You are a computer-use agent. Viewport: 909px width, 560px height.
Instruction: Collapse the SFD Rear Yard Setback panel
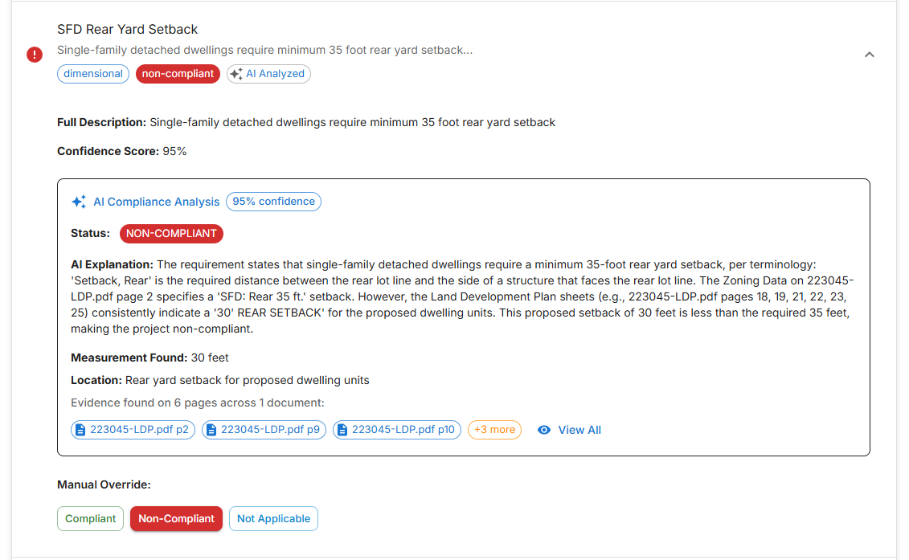coord(869,55)
